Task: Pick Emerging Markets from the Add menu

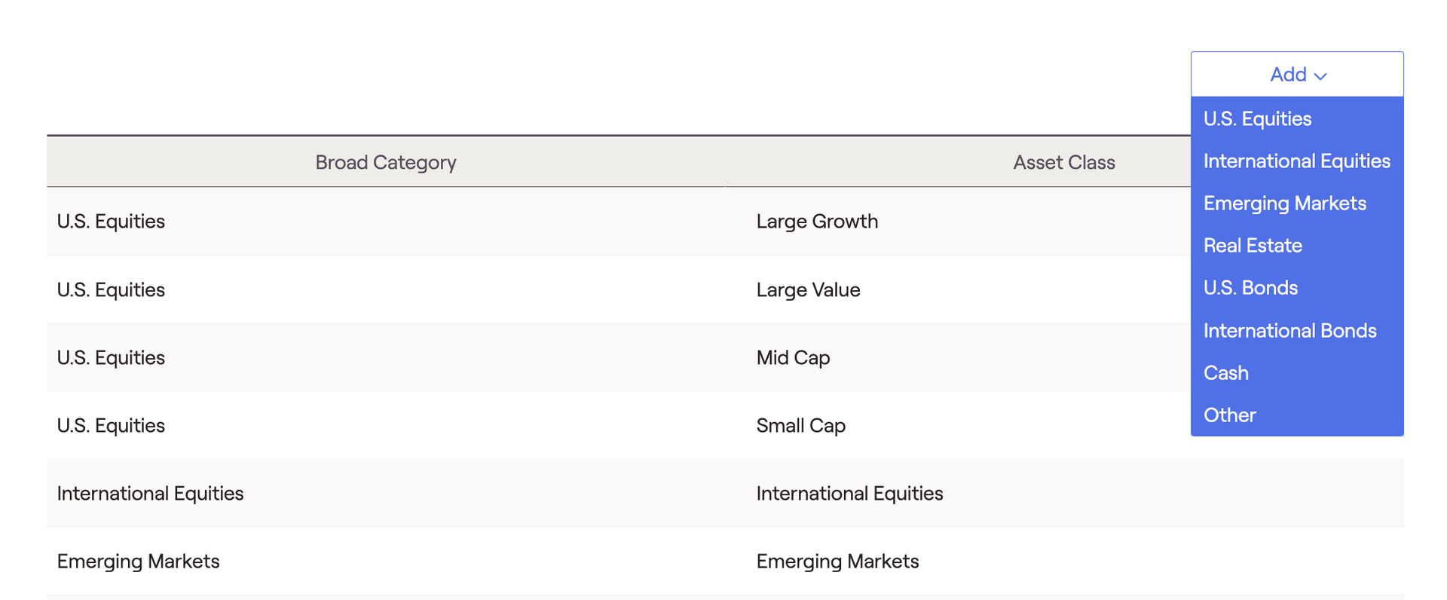Action: [1297, 203]
